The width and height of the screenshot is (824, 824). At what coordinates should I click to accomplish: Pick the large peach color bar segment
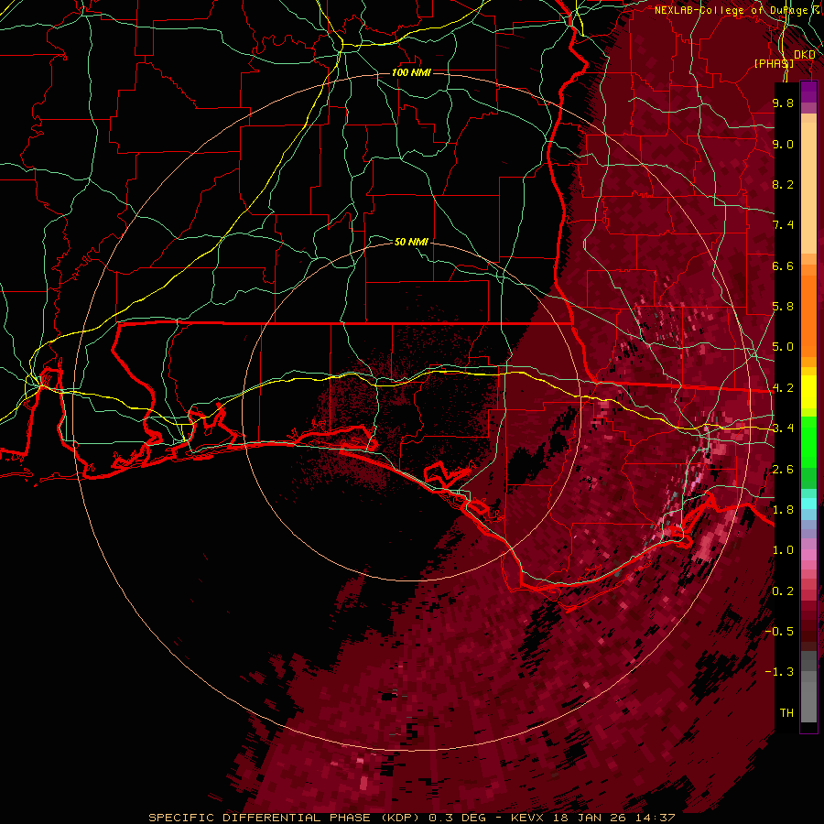808,190
